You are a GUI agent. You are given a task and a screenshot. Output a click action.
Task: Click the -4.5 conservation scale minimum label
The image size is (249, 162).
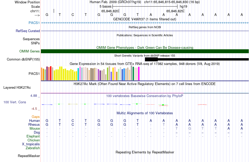coord(34,109)
